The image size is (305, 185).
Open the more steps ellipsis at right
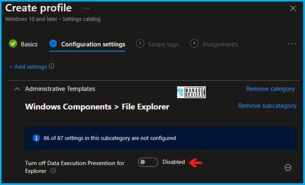pos(292,44)
